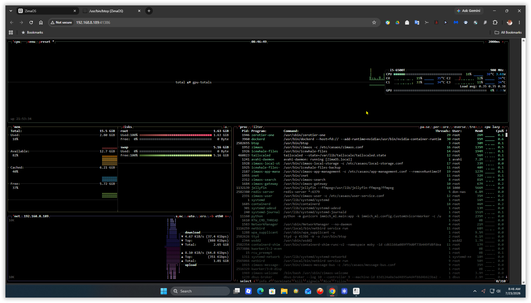Screen dimensions: 531x303
Task: Bookmark this page with the star icon
Action: point(374,22)
